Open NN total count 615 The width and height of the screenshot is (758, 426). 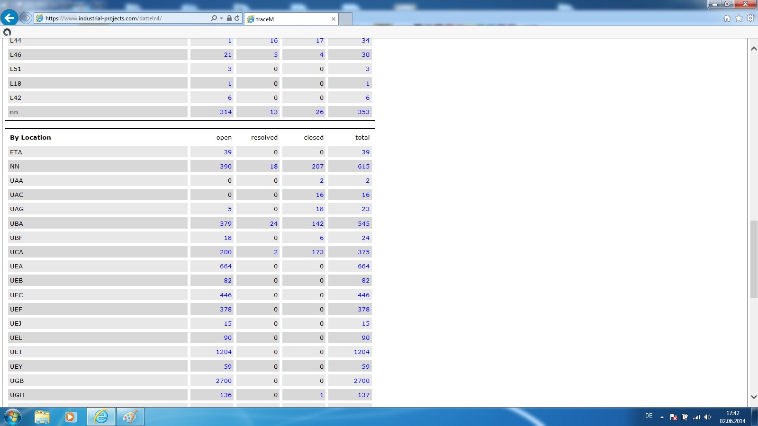(x=363, y=166)
